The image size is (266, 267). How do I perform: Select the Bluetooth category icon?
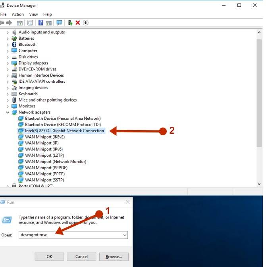point(14,45)
